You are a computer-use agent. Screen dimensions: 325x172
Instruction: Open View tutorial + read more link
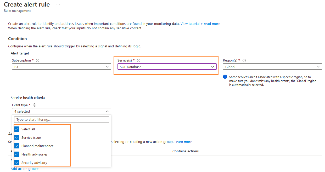tap(200, 24)
